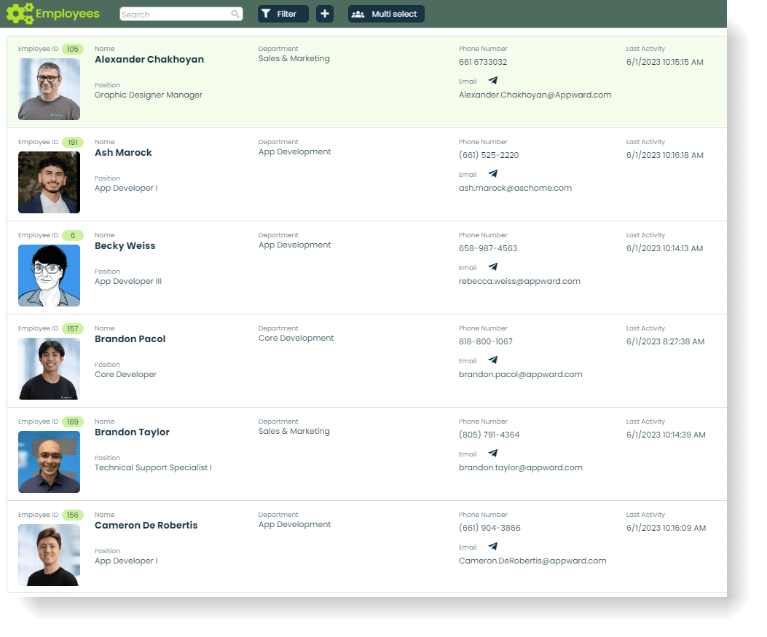Image resolution: width=767 pixels, height=637 pixels.
Task: Click Brandon Pacol's profile picture
Action: 49,368
